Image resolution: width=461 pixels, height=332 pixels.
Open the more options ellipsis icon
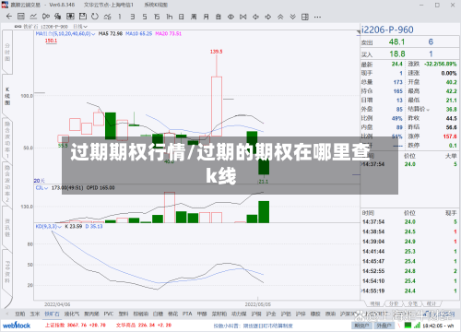317,17
